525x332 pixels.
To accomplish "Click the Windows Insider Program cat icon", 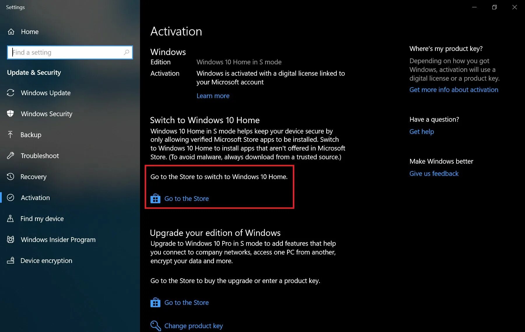I will point(10,239).
